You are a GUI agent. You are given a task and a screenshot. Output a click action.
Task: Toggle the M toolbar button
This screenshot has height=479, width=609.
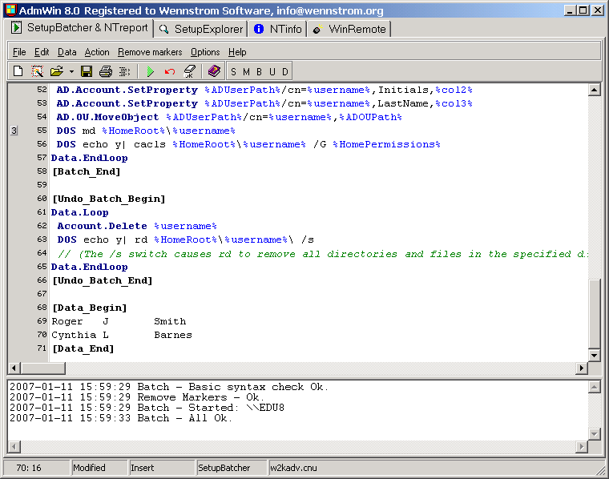coord(246,71)
